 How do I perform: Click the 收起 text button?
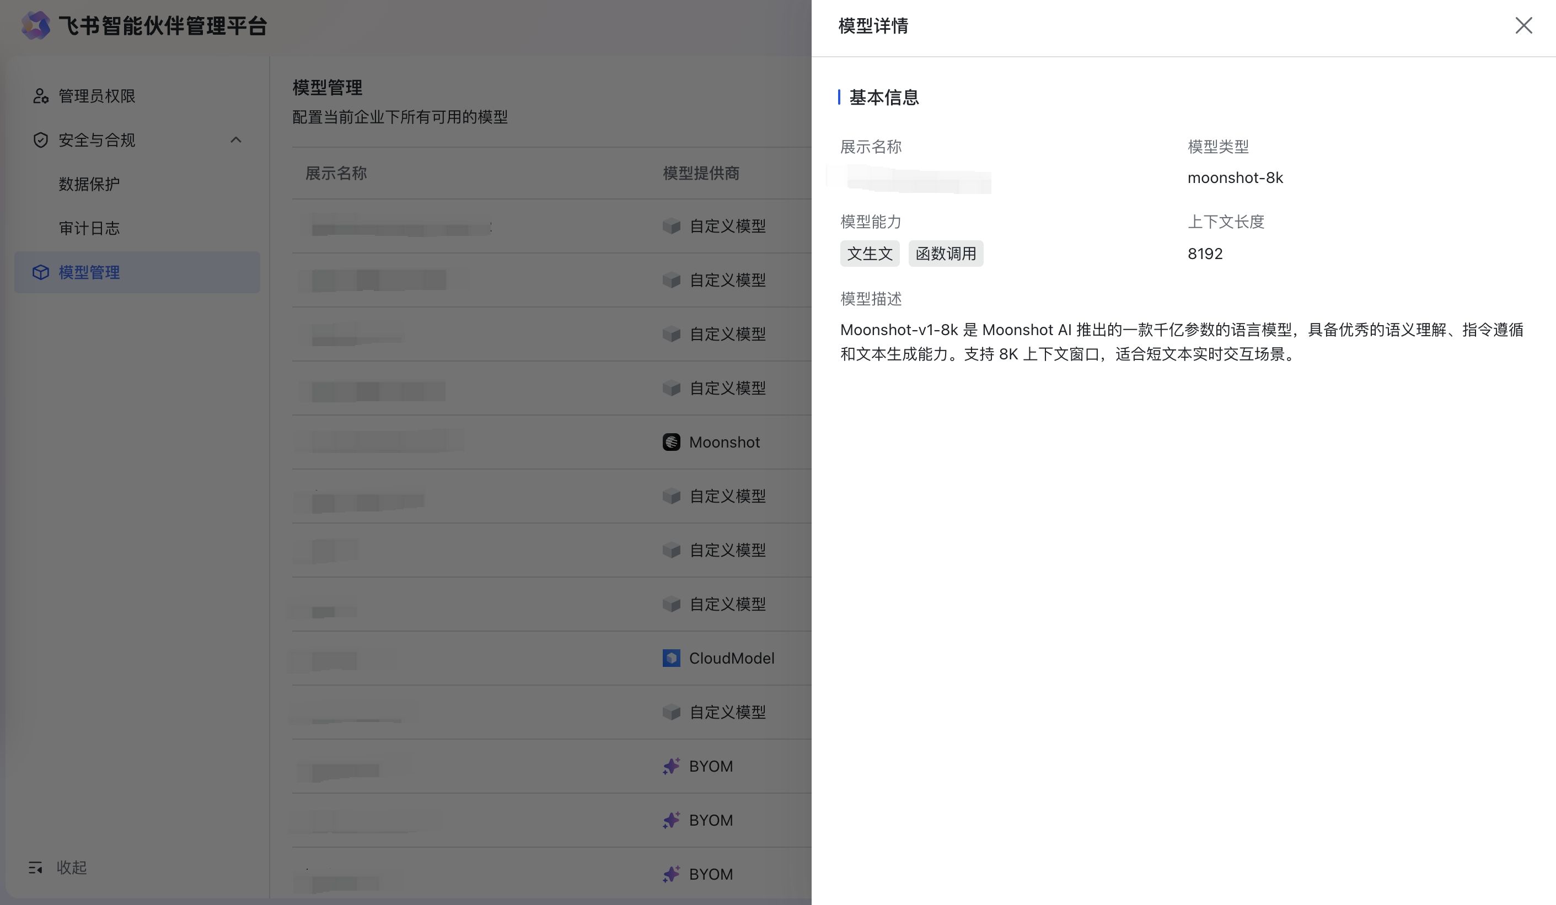tap(72, 868)
